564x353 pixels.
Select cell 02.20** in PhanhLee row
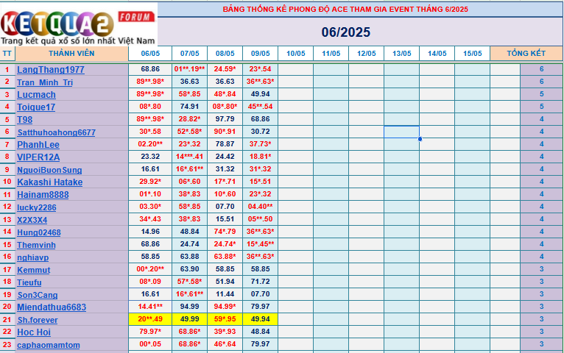coord(150,144)
